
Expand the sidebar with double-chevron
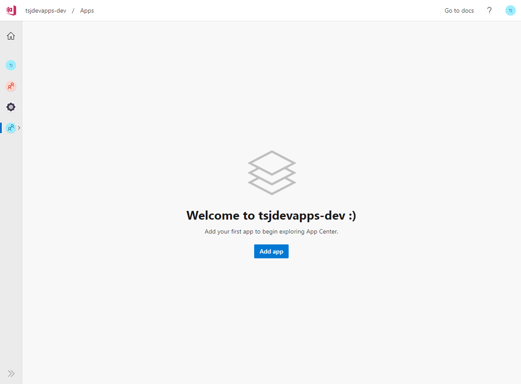pyautogui.click(x=11, y=373)
